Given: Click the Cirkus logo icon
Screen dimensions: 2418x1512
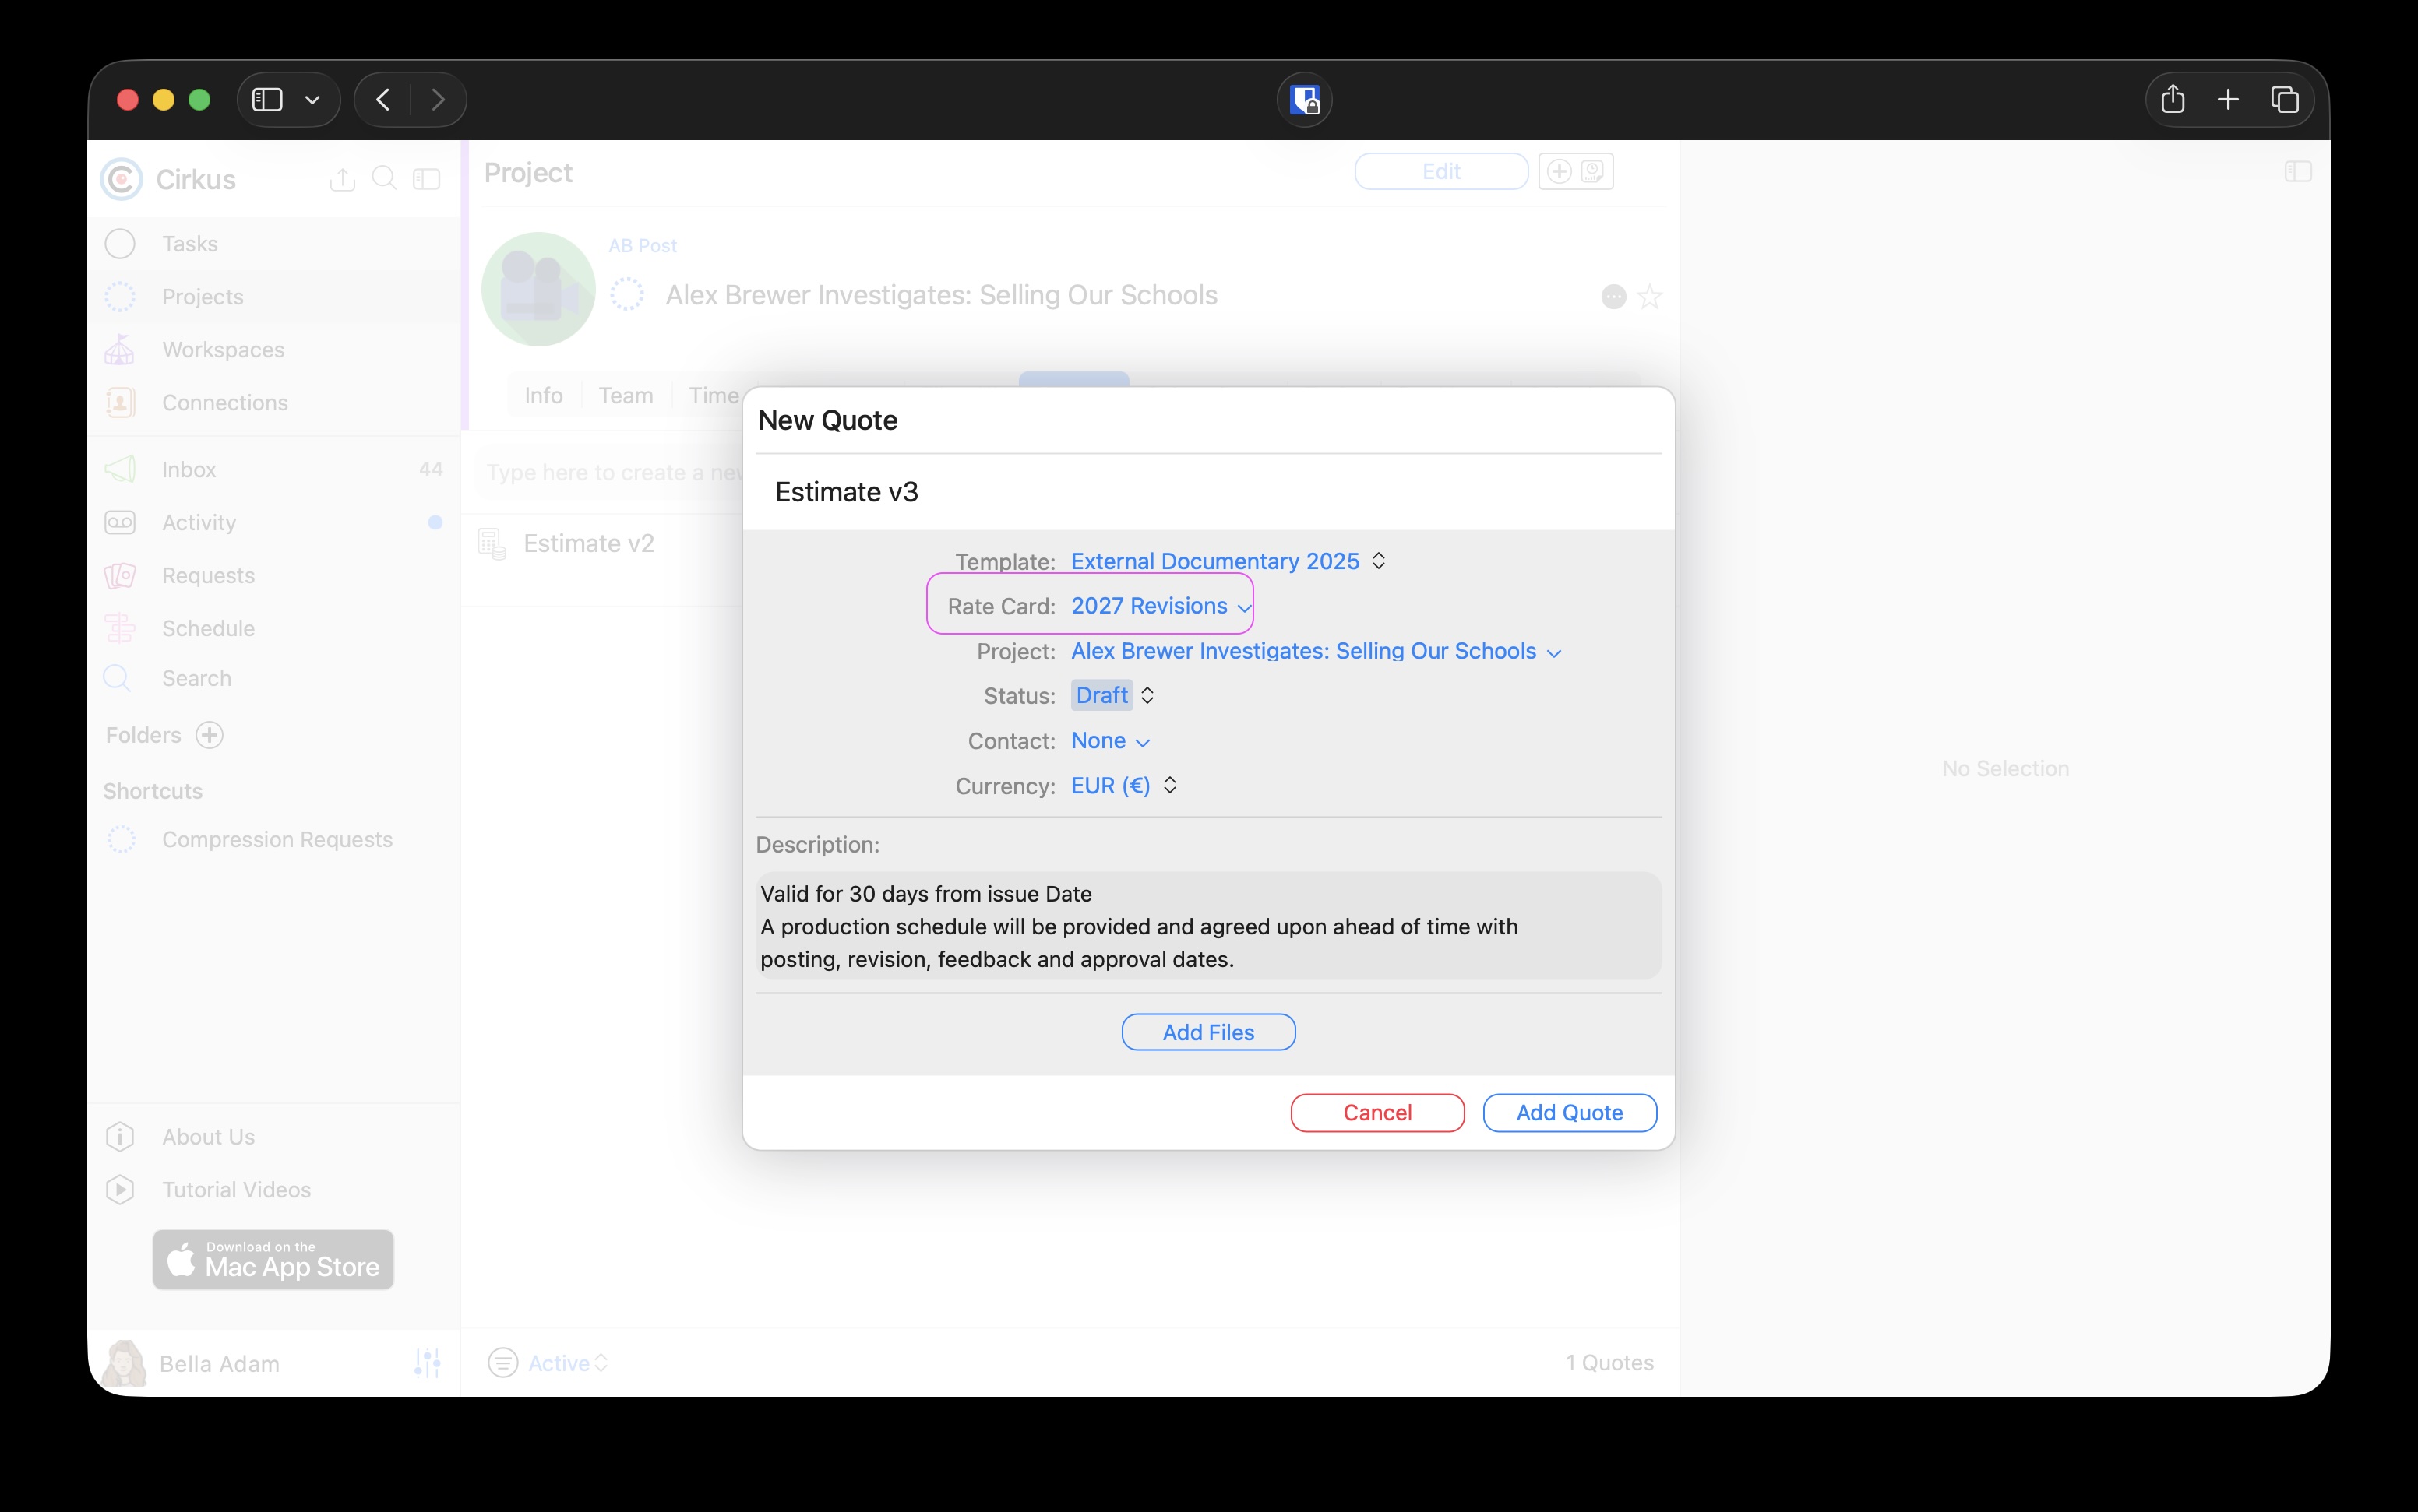Looking at the screenshot, I should pyautogui.click(x=121, y=179).
